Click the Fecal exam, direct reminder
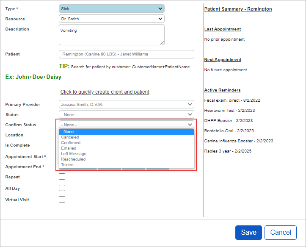Screen dimensions: 306x247 (232, 100)
